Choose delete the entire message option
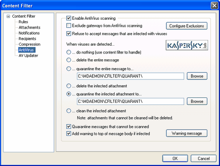This screenshot has height=166, width=220. [69, 60]
